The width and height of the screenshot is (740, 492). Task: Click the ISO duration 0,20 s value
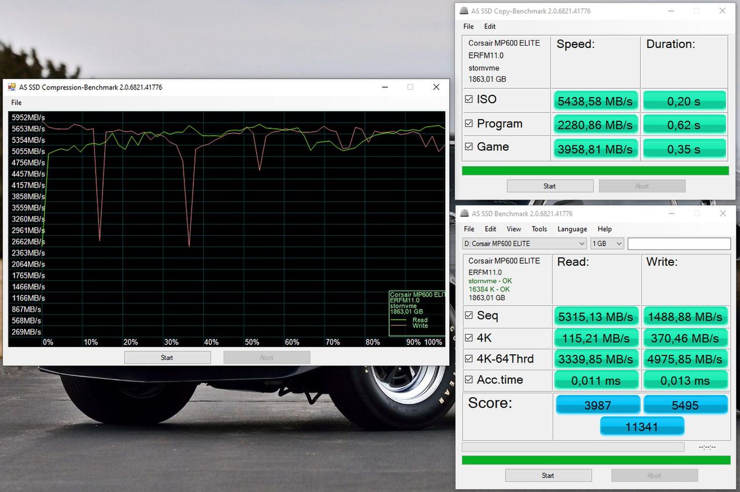click(x=684, y=101)
